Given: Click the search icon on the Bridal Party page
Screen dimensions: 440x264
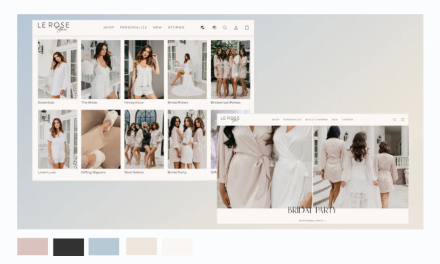Looking at the screenshot, I should 395,120.
